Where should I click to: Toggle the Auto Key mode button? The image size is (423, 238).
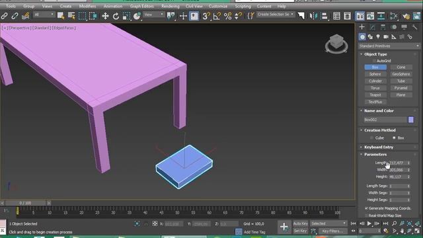click(301, 223)
